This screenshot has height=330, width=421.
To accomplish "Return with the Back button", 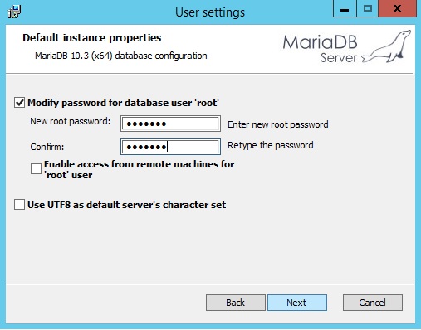I will pos(236,303).
